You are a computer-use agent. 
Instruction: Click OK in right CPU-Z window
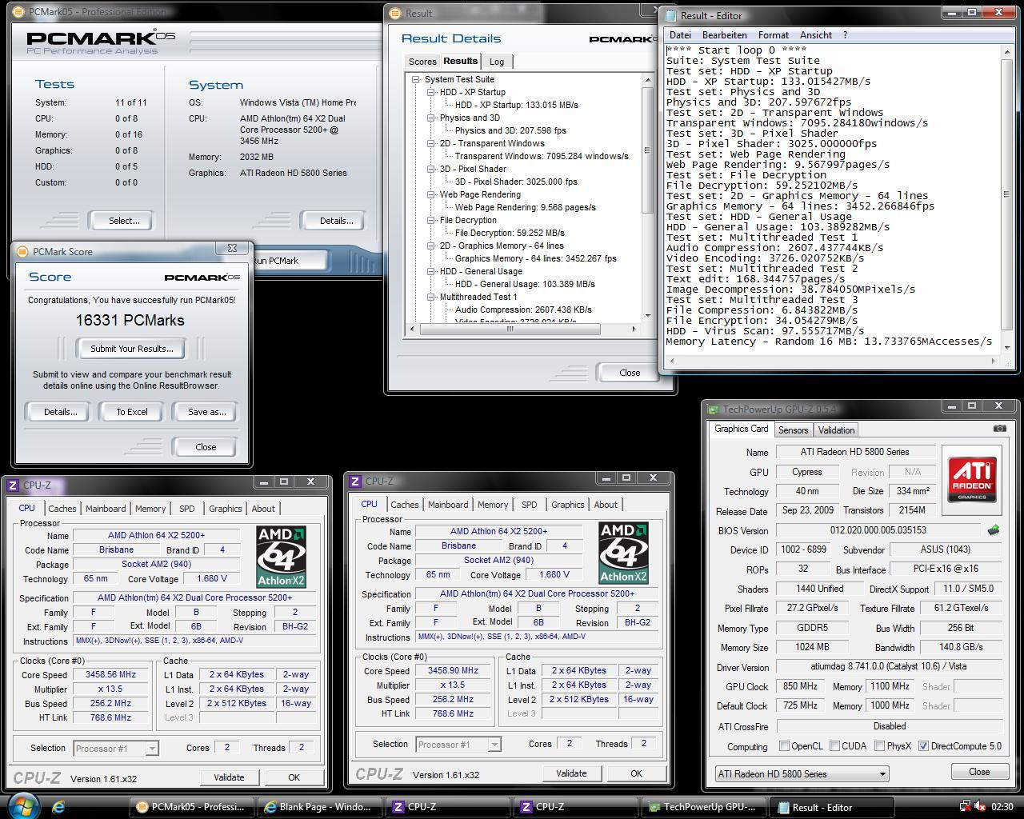(636, 773)
